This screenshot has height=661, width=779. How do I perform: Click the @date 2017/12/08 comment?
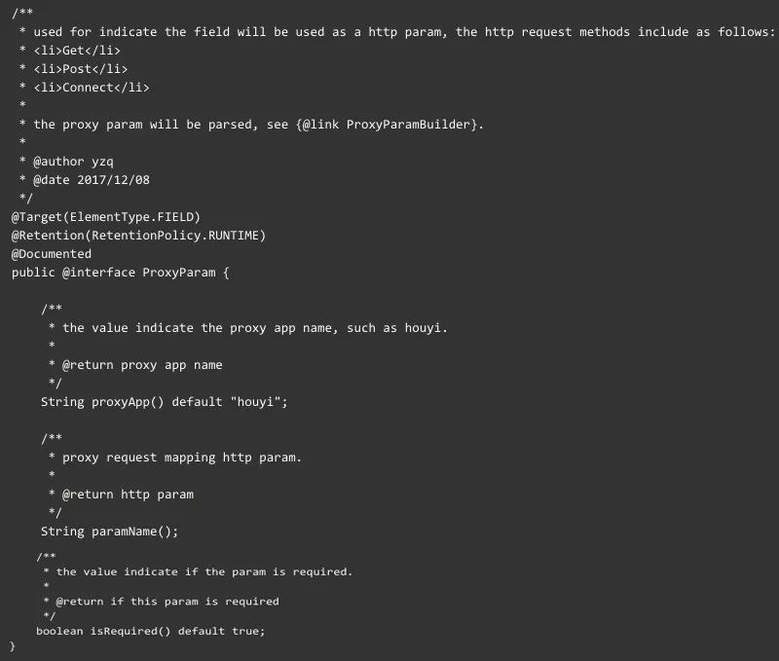pyautogui.click(x=91, y=180)
